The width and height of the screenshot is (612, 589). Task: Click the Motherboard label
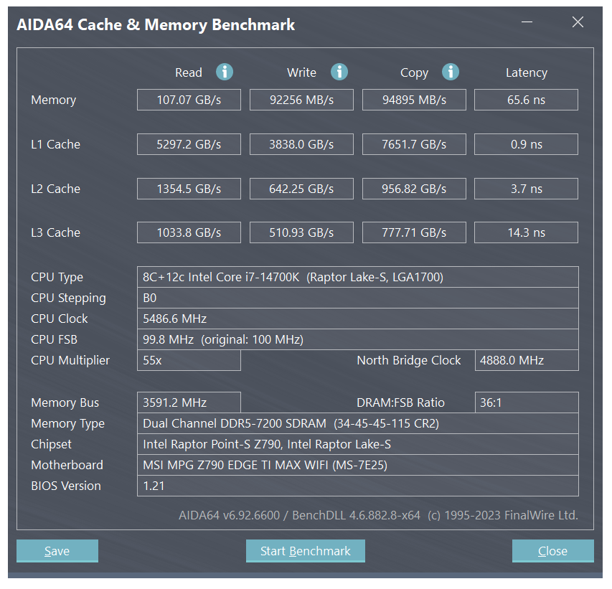pos(67,465)
